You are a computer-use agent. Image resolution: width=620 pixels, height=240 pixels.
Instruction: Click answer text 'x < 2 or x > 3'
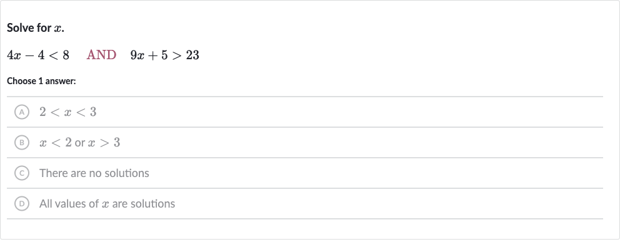[x=79, y=143]
